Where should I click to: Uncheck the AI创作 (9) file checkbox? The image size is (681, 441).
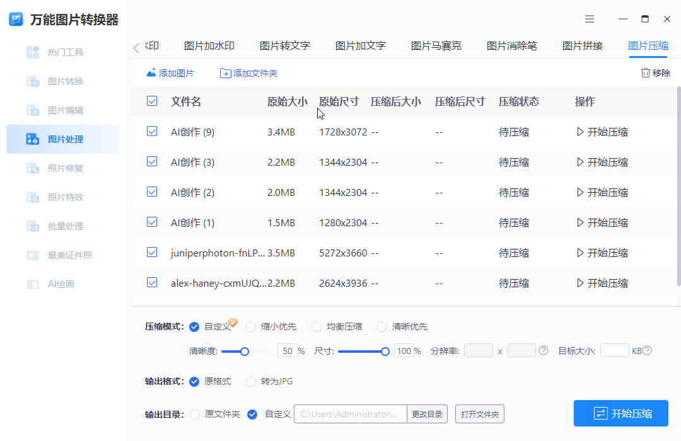point(152,132)
